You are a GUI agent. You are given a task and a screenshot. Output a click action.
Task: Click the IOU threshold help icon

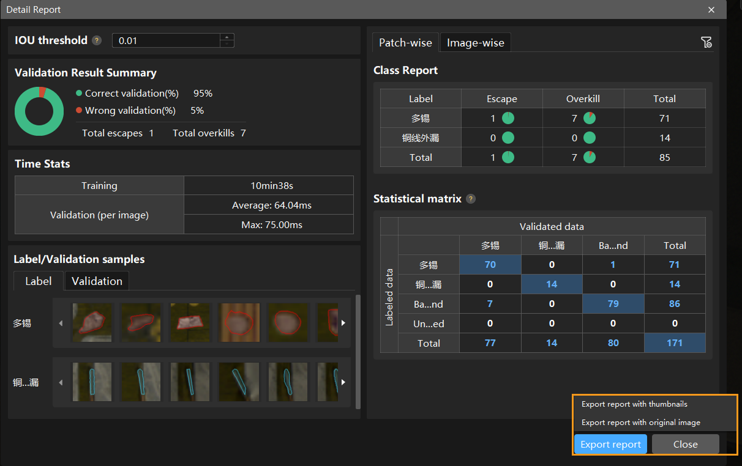pyautogui.click(x=97, y=40)
